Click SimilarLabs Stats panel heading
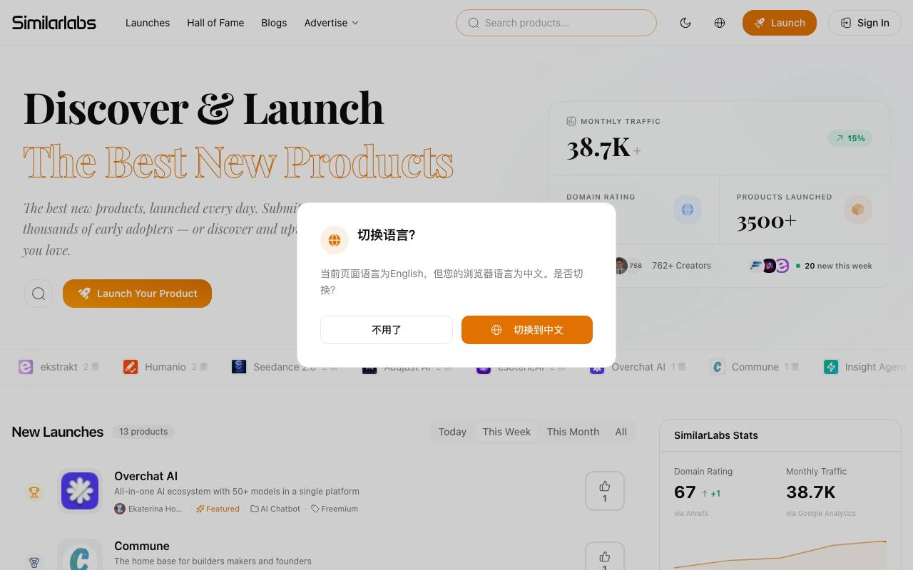 click(x=716, y=435)
